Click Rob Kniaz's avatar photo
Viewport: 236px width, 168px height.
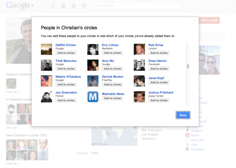[x=139, y=49]
